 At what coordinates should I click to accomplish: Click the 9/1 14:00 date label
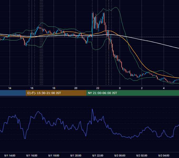click(x=10, y=155)
